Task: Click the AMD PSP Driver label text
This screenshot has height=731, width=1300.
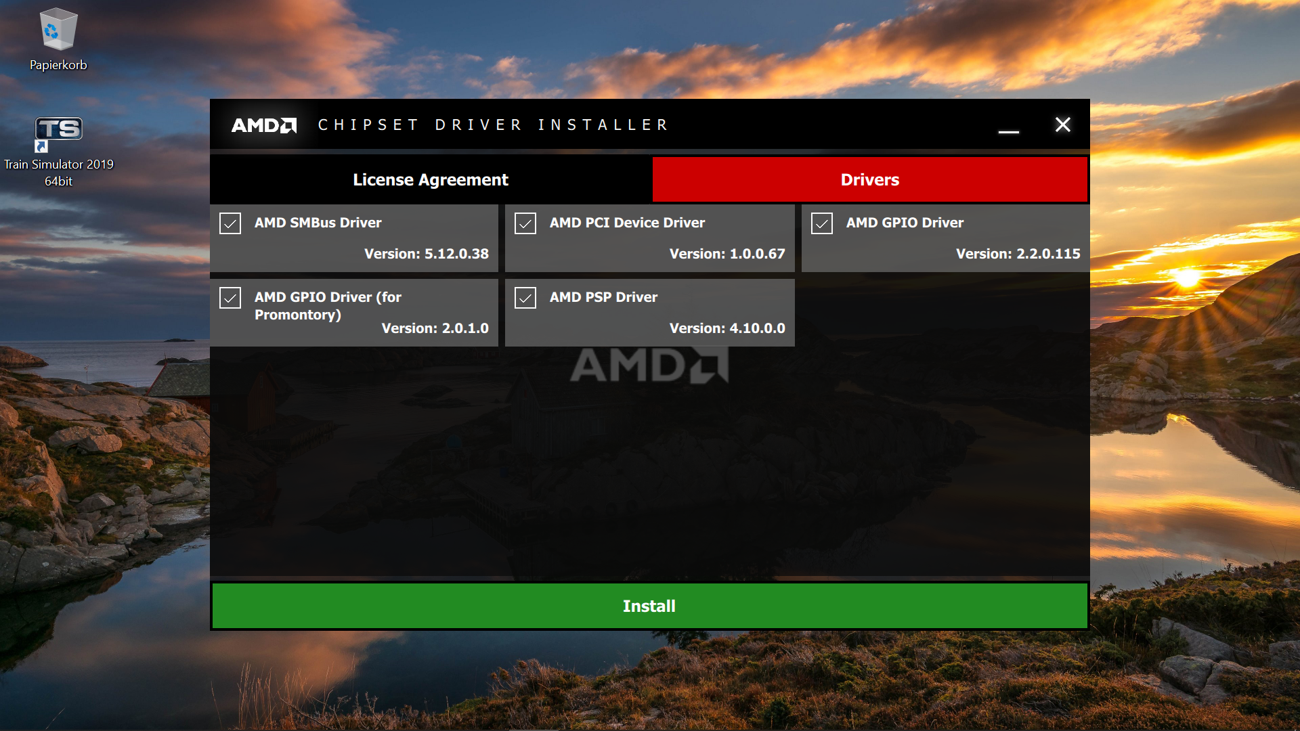Action: [603, 297]
